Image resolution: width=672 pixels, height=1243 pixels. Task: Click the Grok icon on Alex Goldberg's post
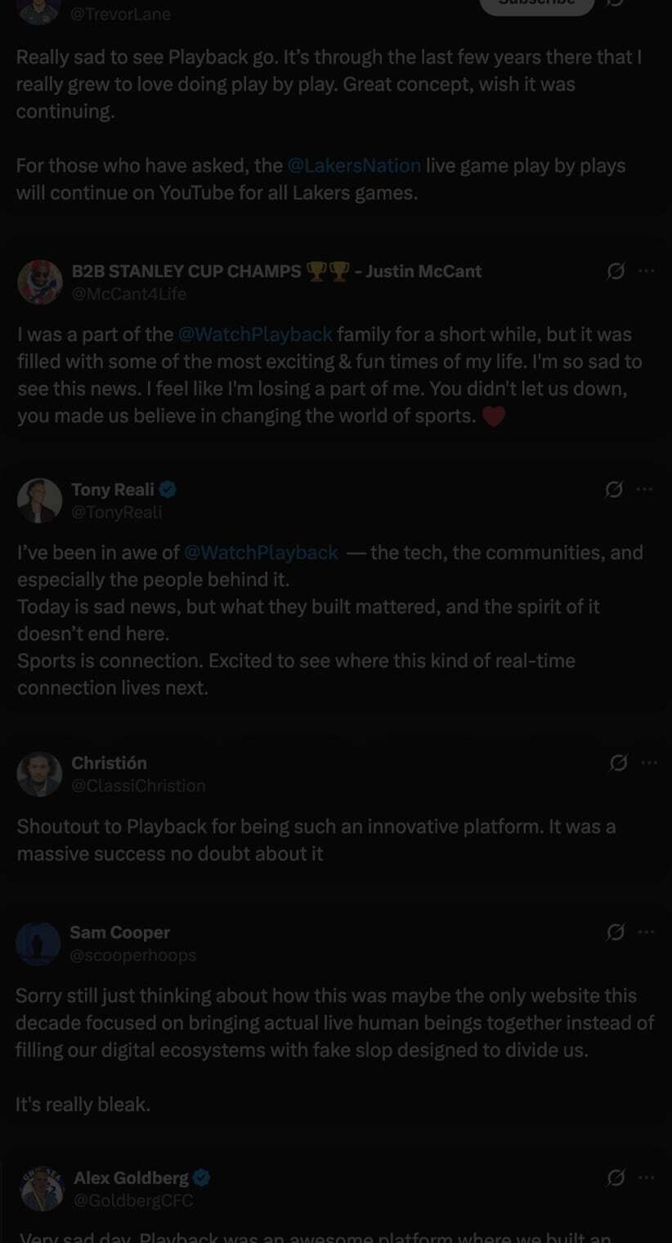click(x=616, y=1178)
